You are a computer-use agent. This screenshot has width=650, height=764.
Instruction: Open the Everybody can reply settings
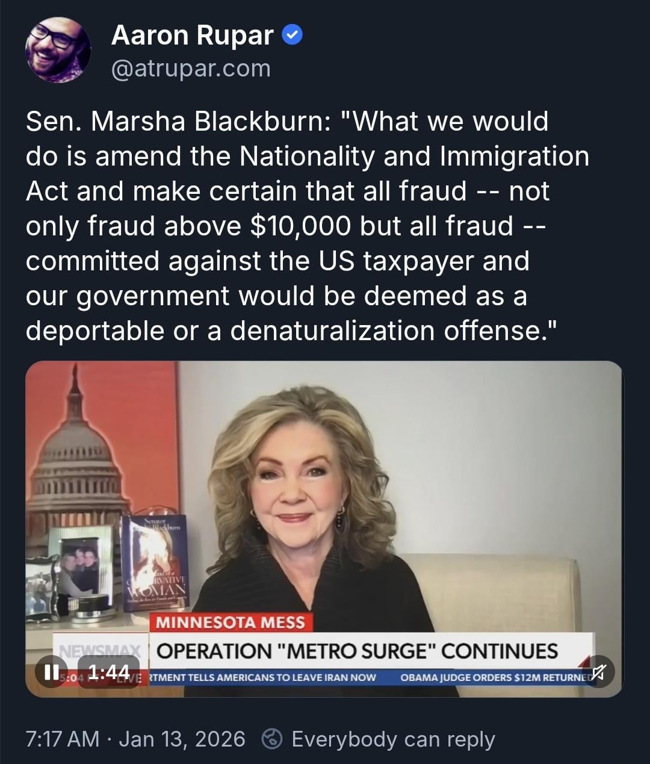point(393,739)
